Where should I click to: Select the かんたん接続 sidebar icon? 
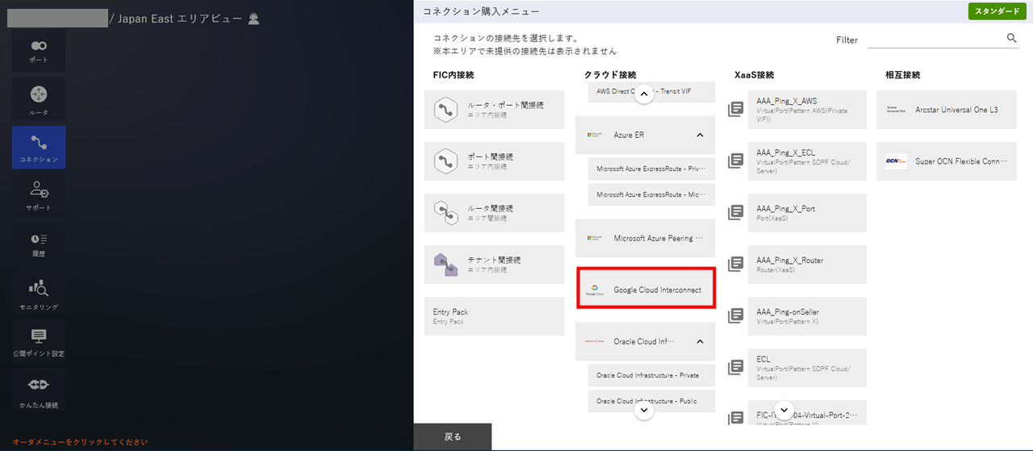coord(39,390)
